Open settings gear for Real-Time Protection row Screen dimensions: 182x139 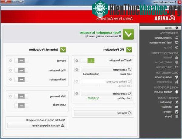(x=77, y=61)
